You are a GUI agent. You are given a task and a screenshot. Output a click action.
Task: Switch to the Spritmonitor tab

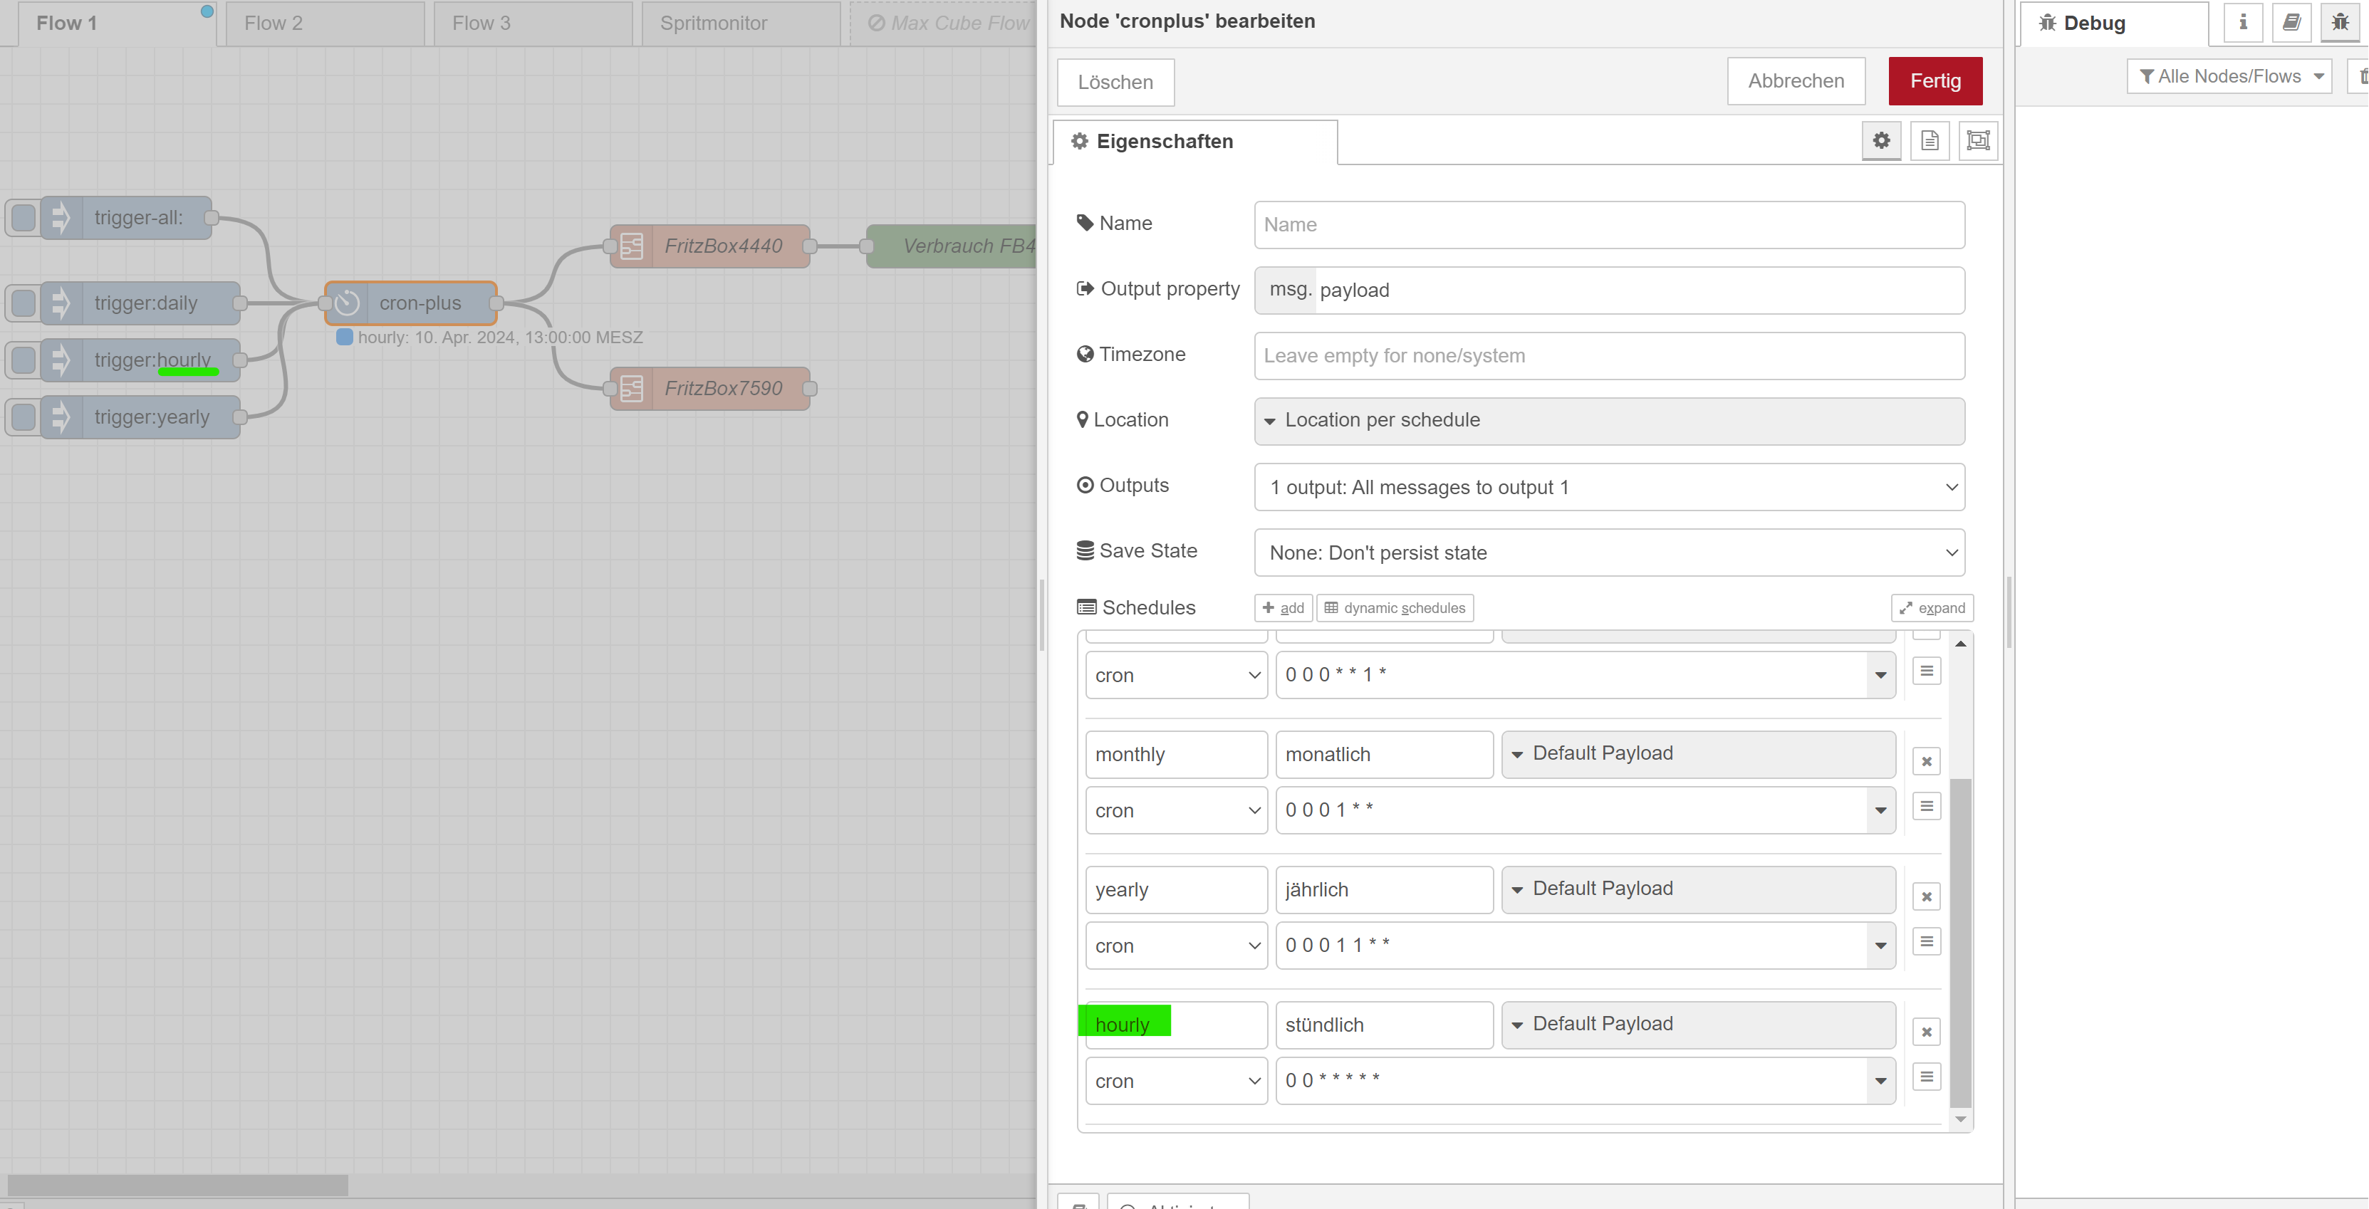[x=713, y=23]
